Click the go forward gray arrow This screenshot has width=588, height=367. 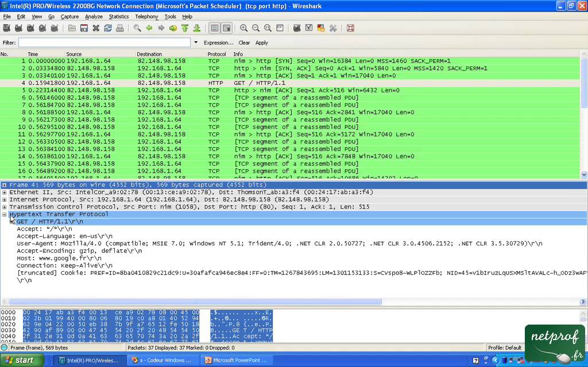161,28
